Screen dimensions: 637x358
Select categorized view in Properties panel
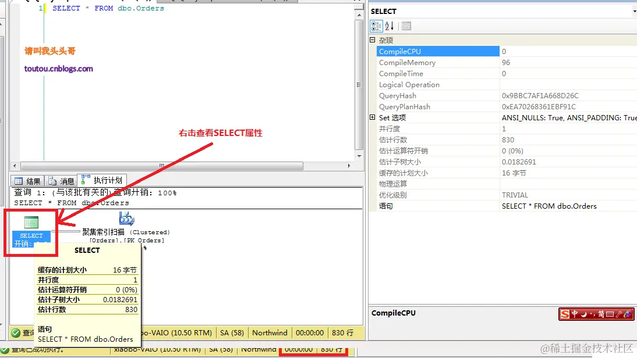376,26
